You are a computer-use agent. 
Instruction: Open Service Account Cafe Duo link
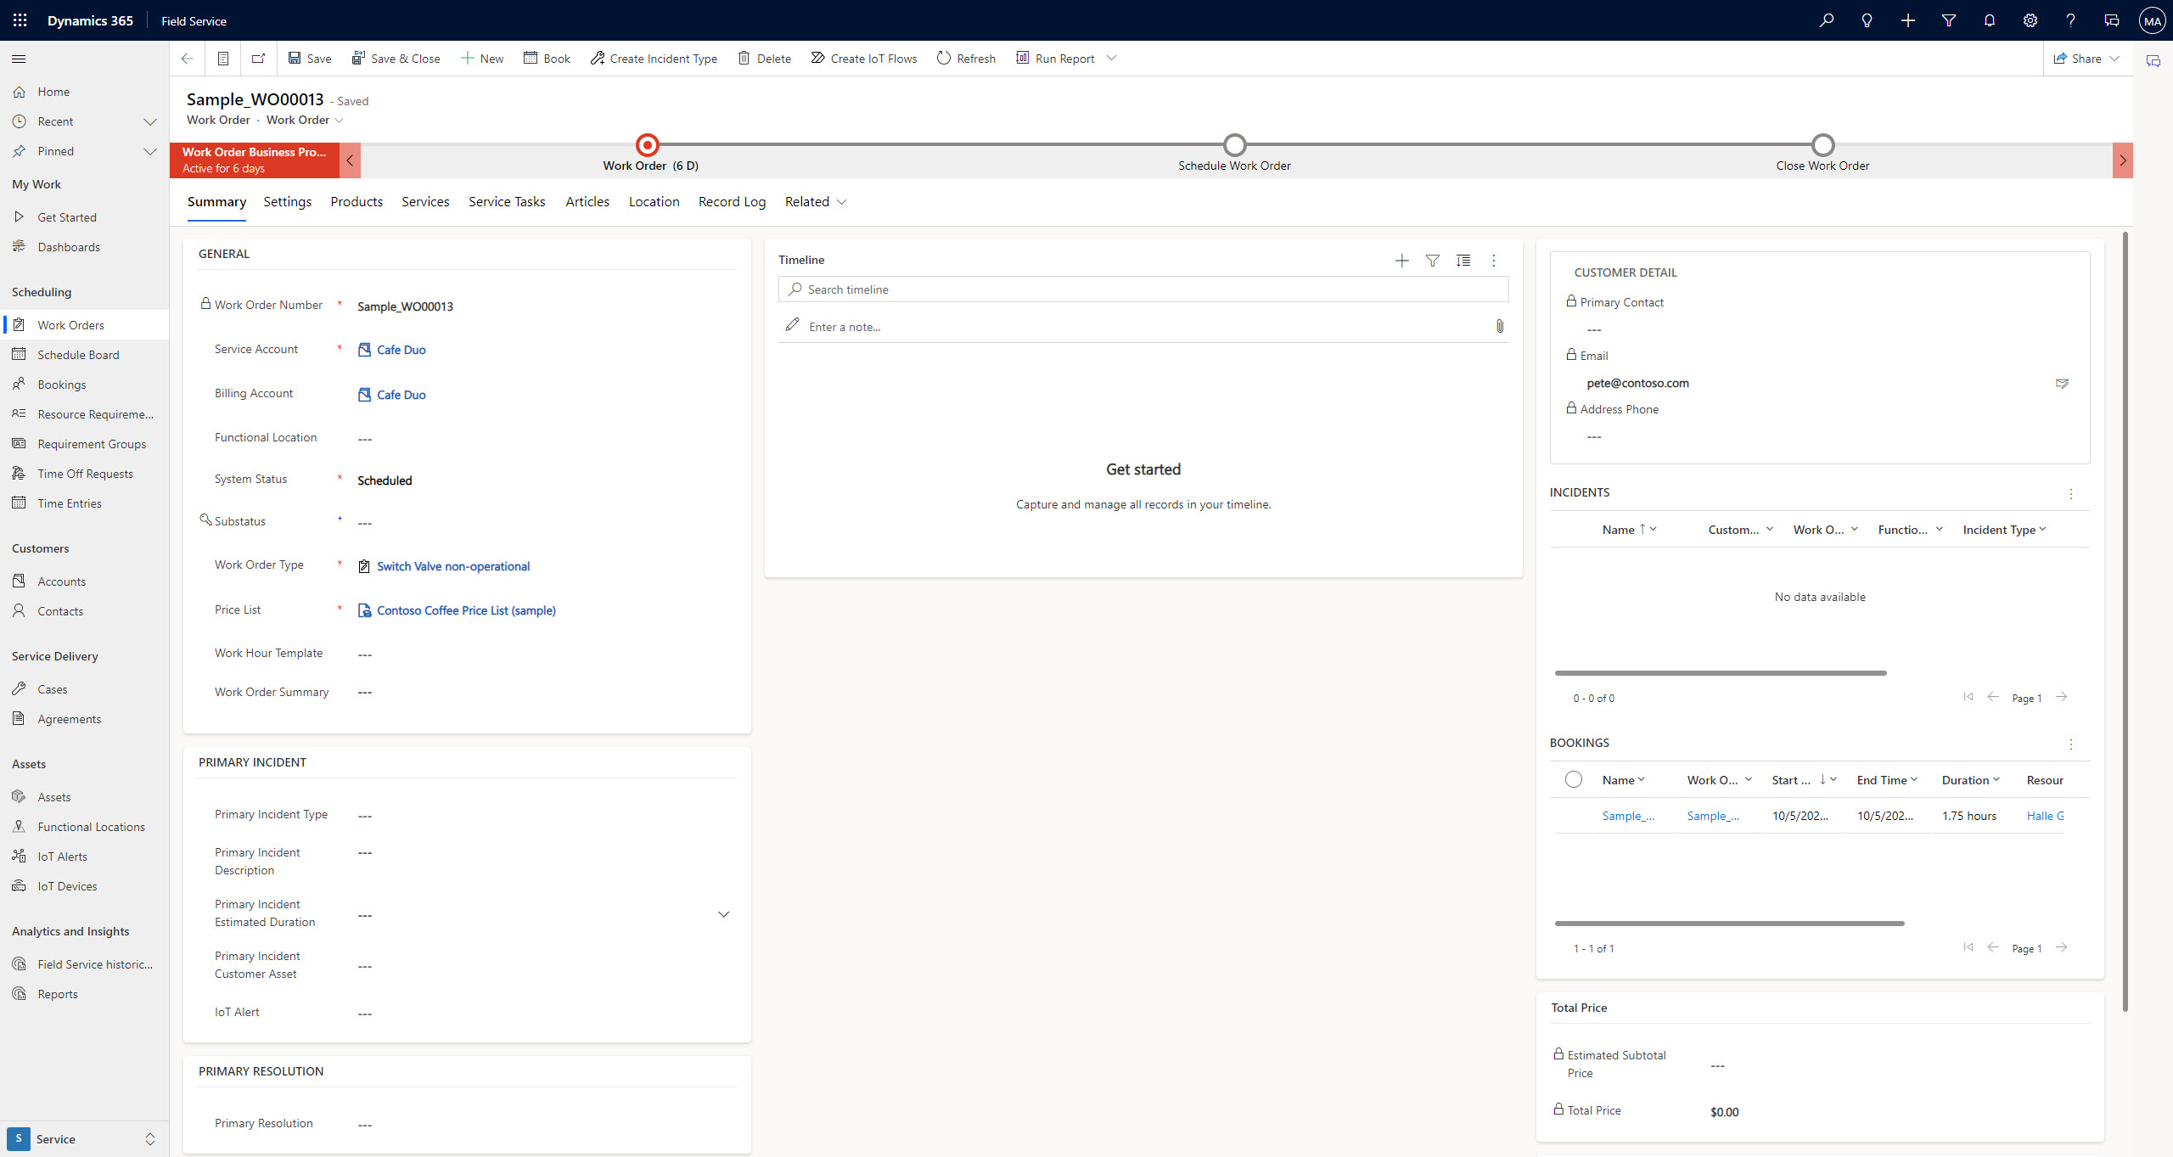pyautogui.click(x=401, y=350)
